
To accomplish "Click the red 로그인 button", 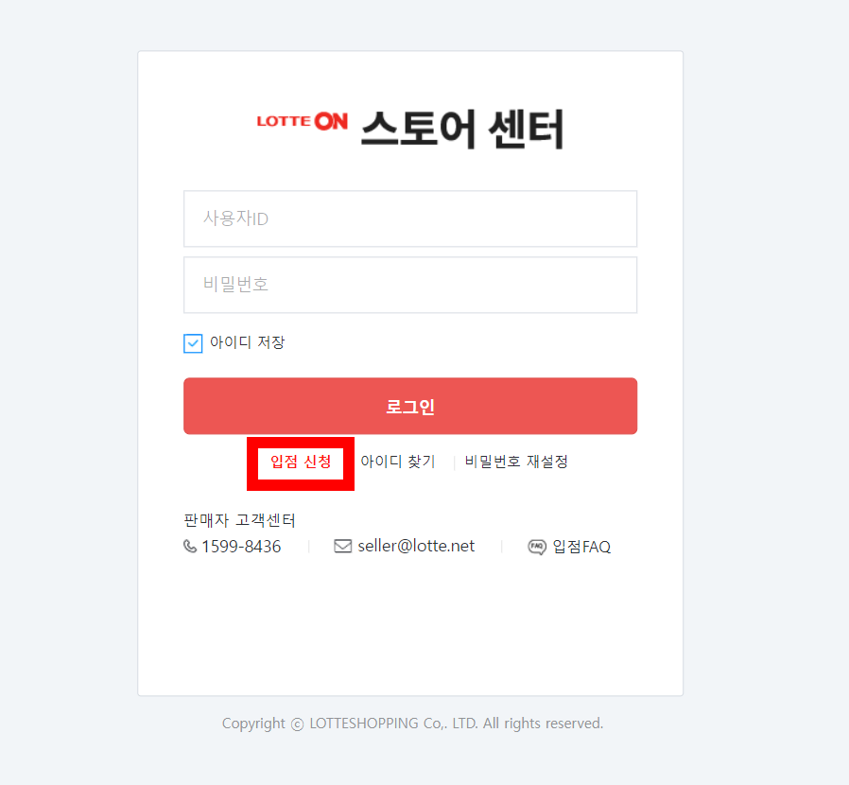I will coord(410,406).
